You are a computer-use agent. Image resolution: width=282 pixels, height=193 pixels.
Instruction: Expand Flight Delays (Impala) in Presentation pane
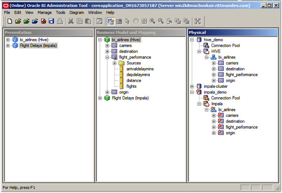[8, 46]
